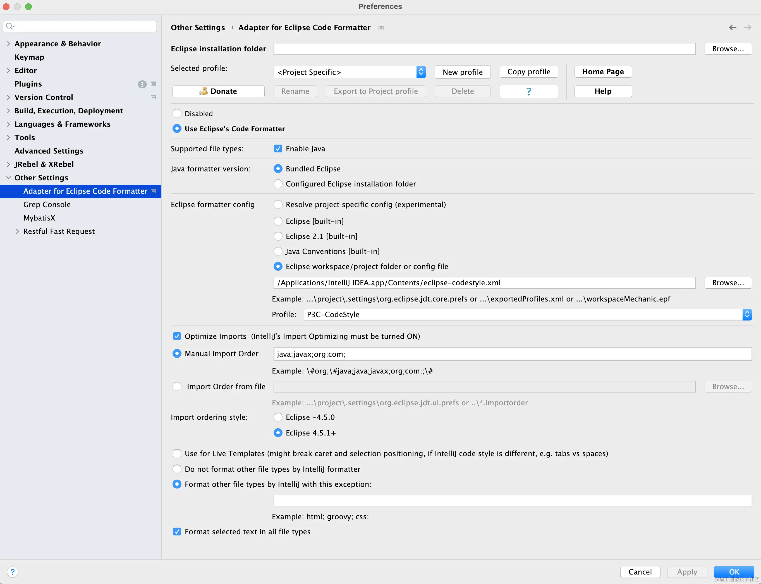Click Browse for eclipse-codestyle.xml path

click(x=728, y=283)
